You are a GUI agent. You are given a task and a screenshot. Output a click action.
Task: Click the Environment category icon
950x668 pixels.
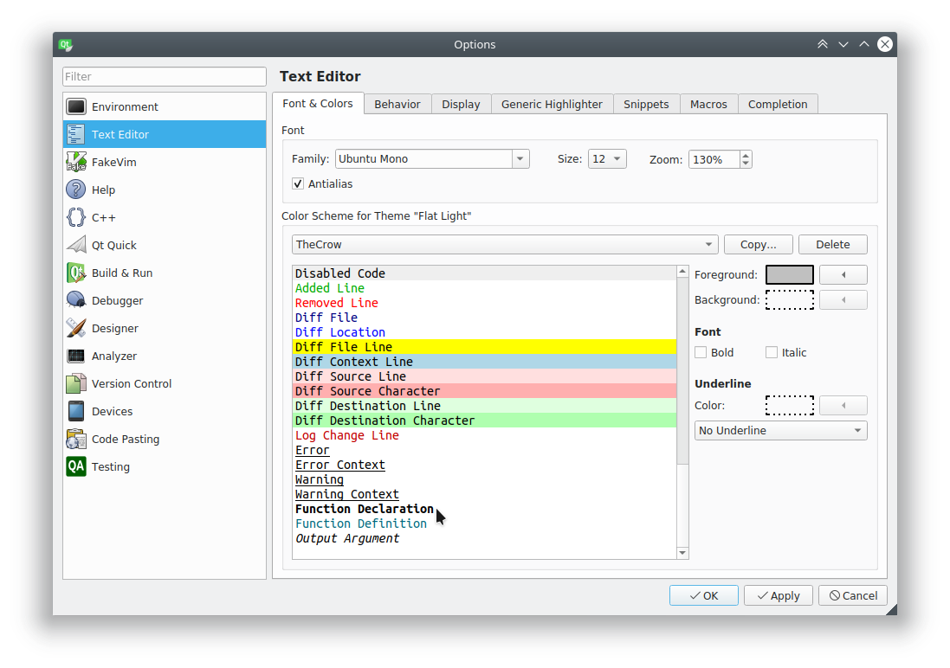tap(76, 106)
